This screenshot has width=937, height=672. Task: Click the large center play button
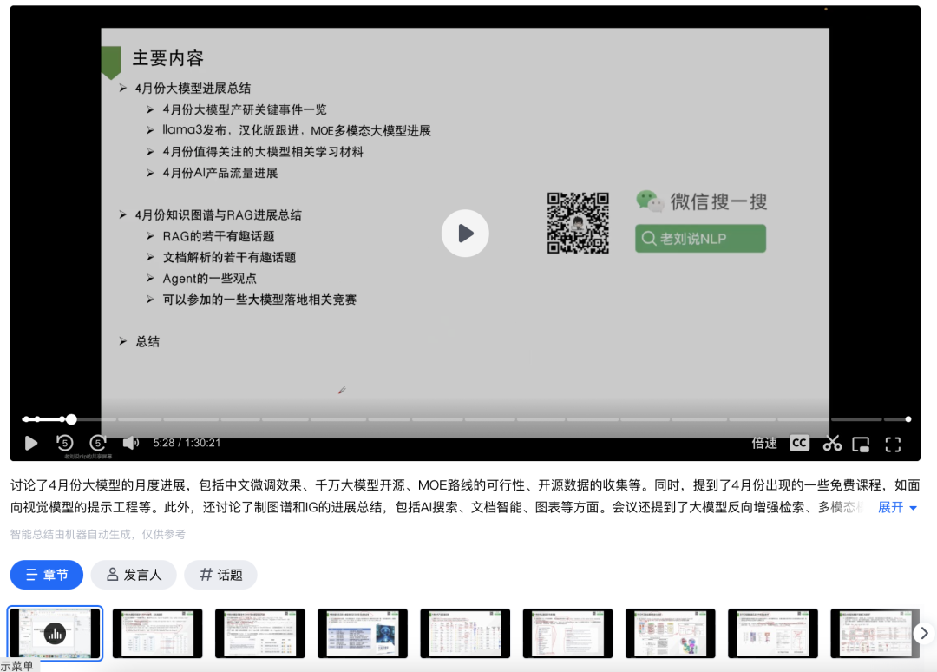coord(465,233)
